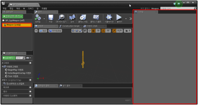This screenshot has width=198, height=105.
Task: Open the 도움말 (Help) menu
Action: point(44,9)
